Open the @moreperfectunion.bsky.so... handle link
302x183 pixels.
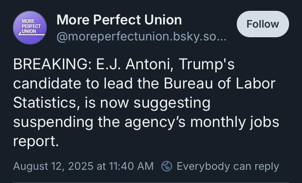click(x=141, y=37)
